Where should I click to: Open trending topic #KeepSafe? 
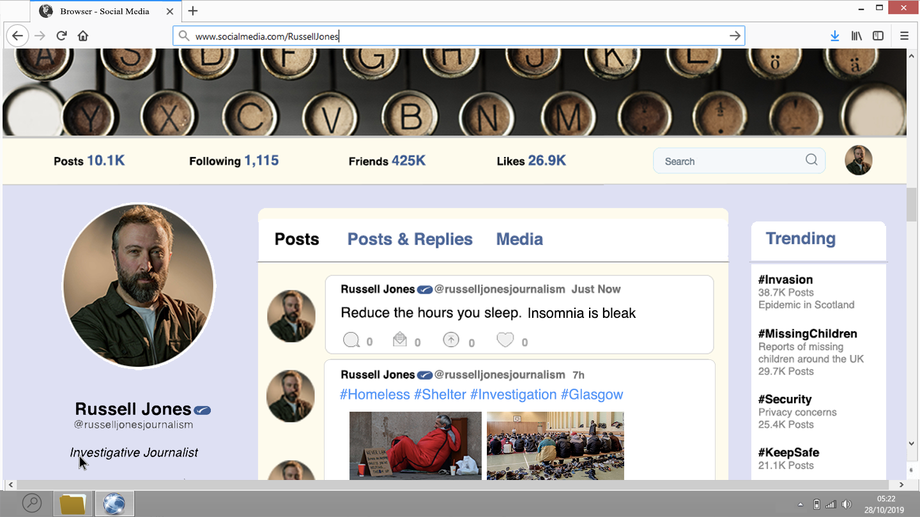point(788,453)
